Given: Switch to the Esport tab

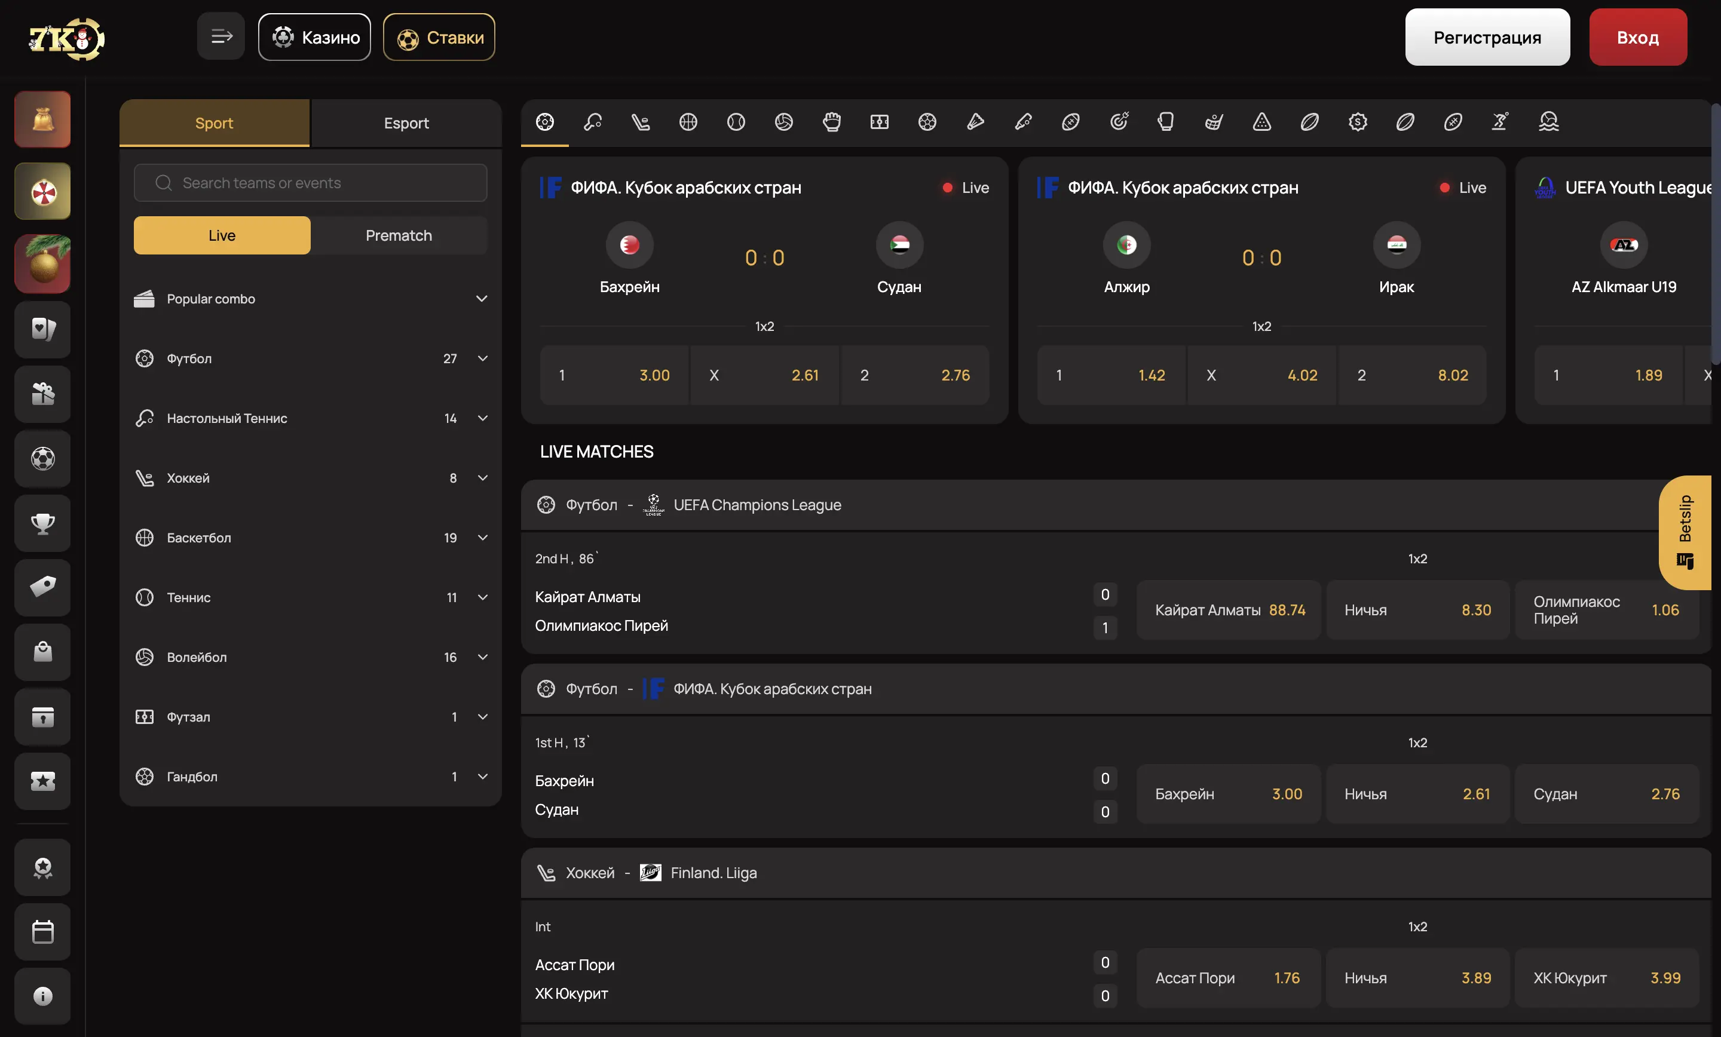Looking at the screenshot, I should point(406,123).
